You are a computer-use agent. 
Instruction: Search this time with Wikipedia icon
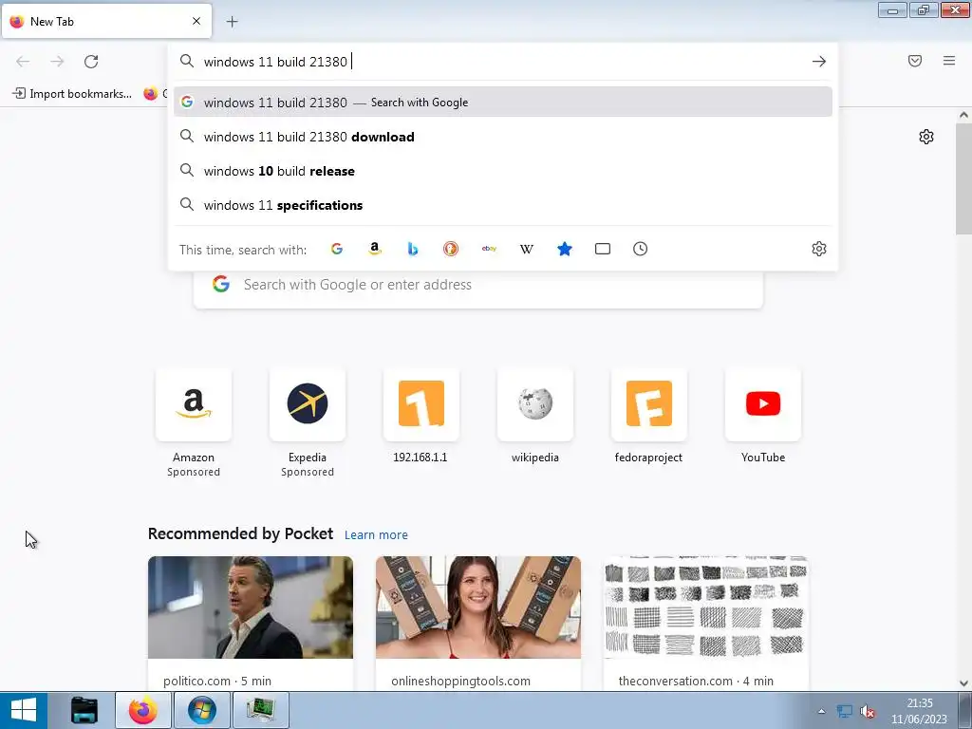(x=526, y=250)
